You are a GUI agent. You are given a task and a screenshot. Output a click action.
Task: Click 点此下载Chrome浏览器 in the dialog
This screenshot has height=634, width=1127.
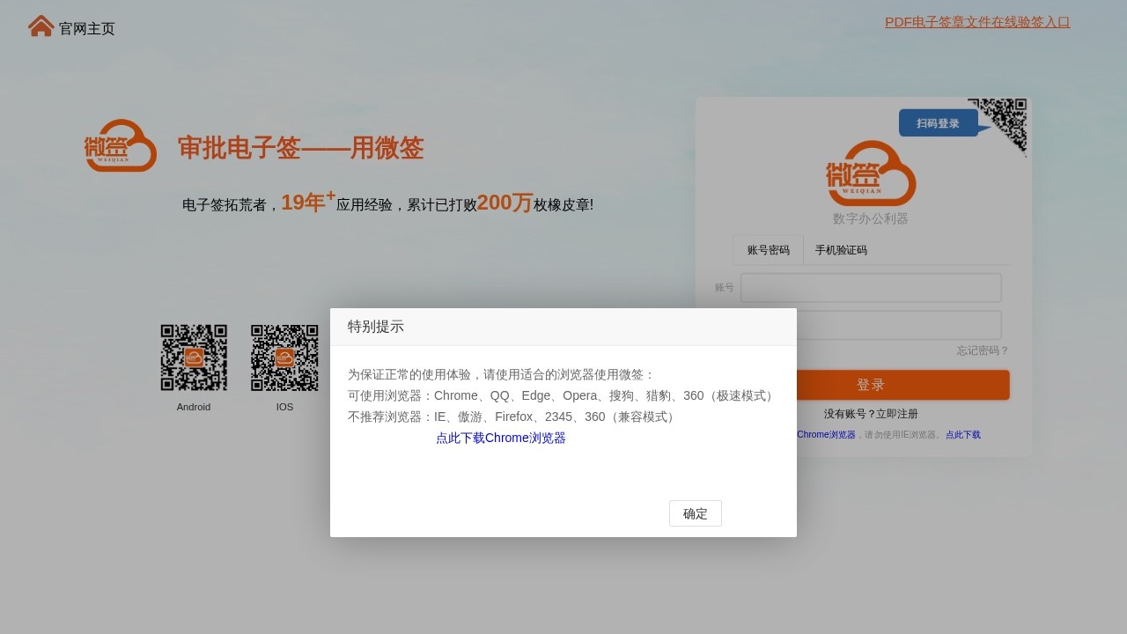(x=501, y=437)
